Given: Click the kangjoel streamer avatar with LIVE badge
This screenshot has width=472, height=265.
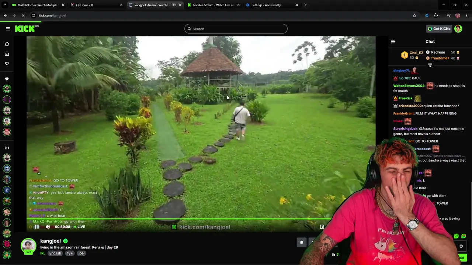Looking at the screenshot, I should pyautogui.click(x=28, y=247).
